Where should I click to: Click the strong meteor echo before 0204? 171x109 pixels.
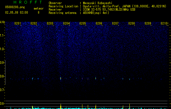(x=61, y=78)
